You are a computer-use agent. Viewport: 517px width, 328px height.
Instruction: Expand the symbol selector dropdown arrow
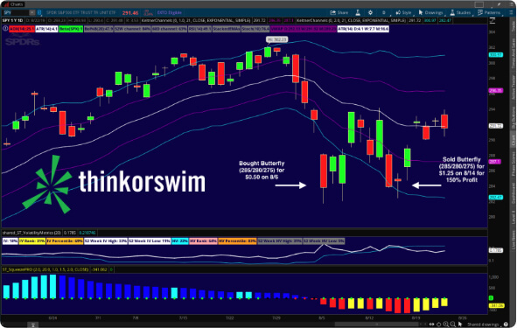click(32, 12)
